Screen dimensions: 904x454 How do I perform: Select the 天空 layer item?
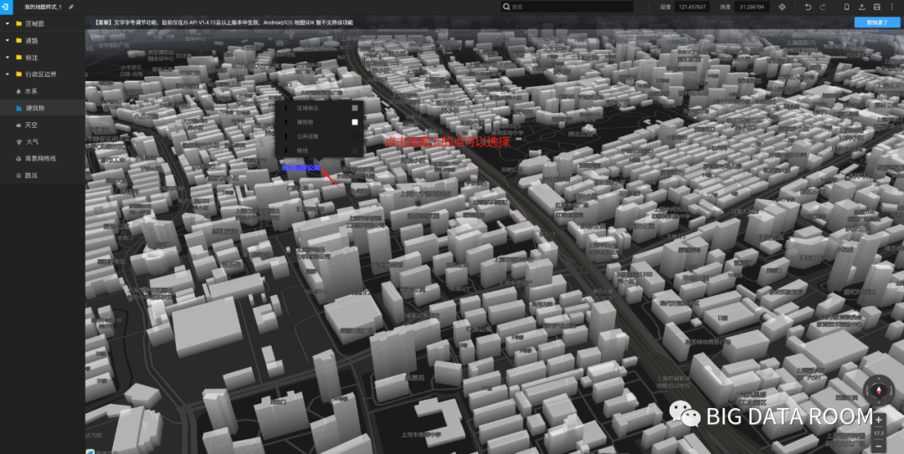(x=43, y=125)
